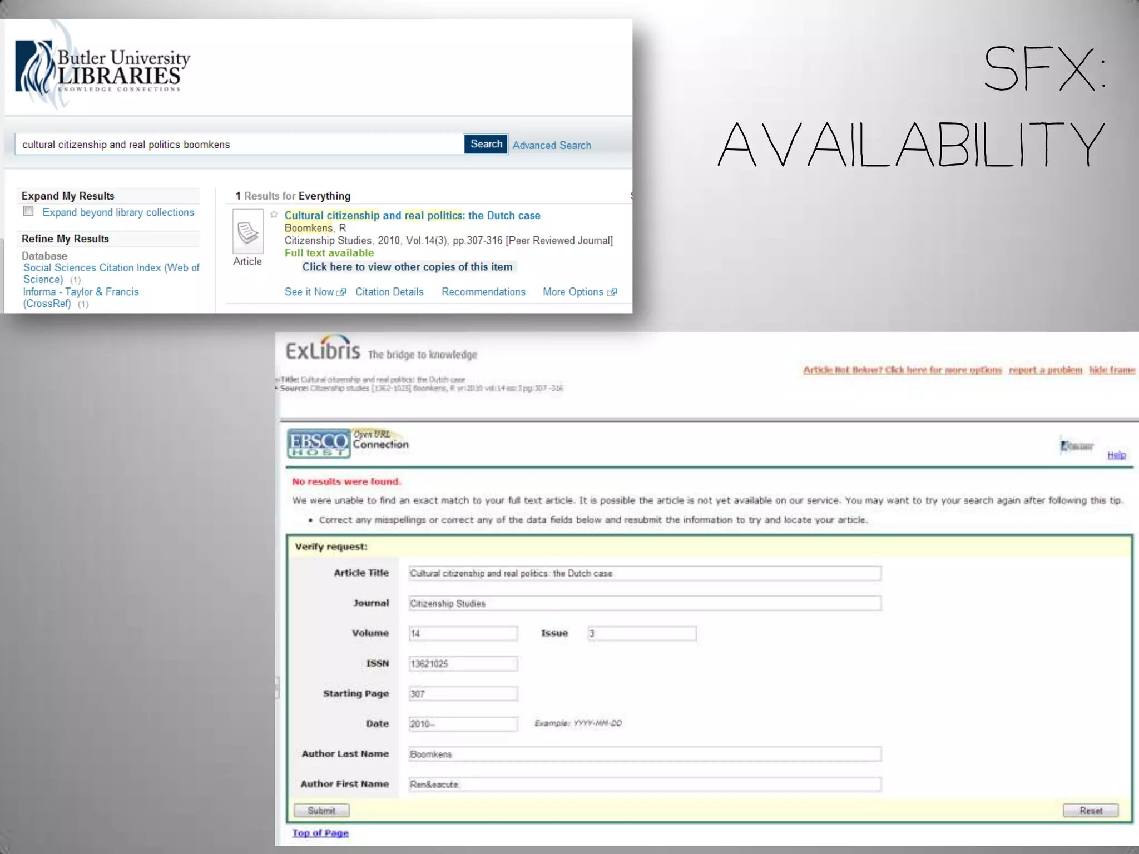Click external link icon beside See it Now

point(341,292)
